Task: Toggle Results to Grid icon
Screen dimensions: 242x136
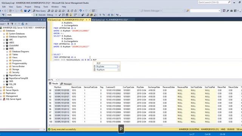Action: tap(92, 15)
